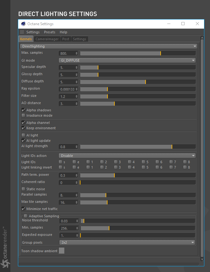Screen dimensions: 210x272
Task: Click the vertical scrollbar up arrow
Action: coord(202,37)
